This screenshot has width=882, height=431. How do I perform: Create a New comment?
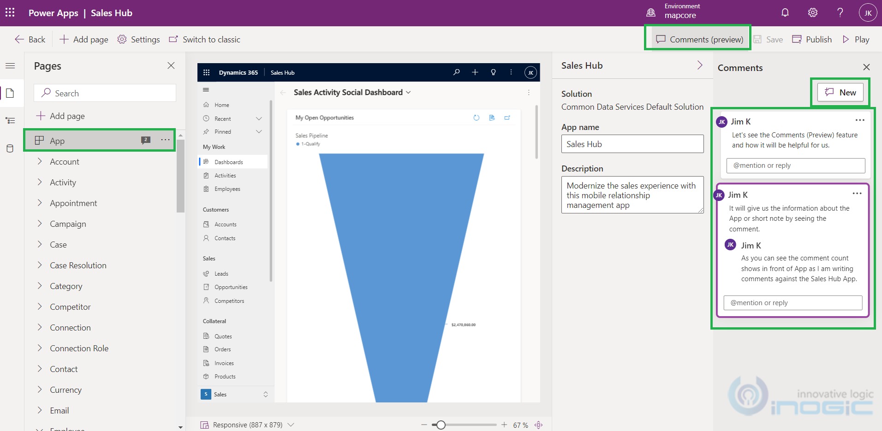(840, 92)
